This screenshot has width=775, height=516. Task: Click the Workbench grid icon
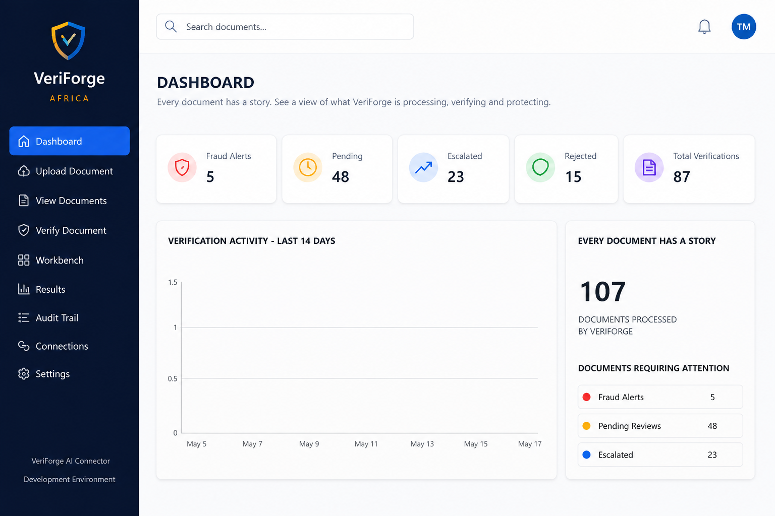point(24,260)
